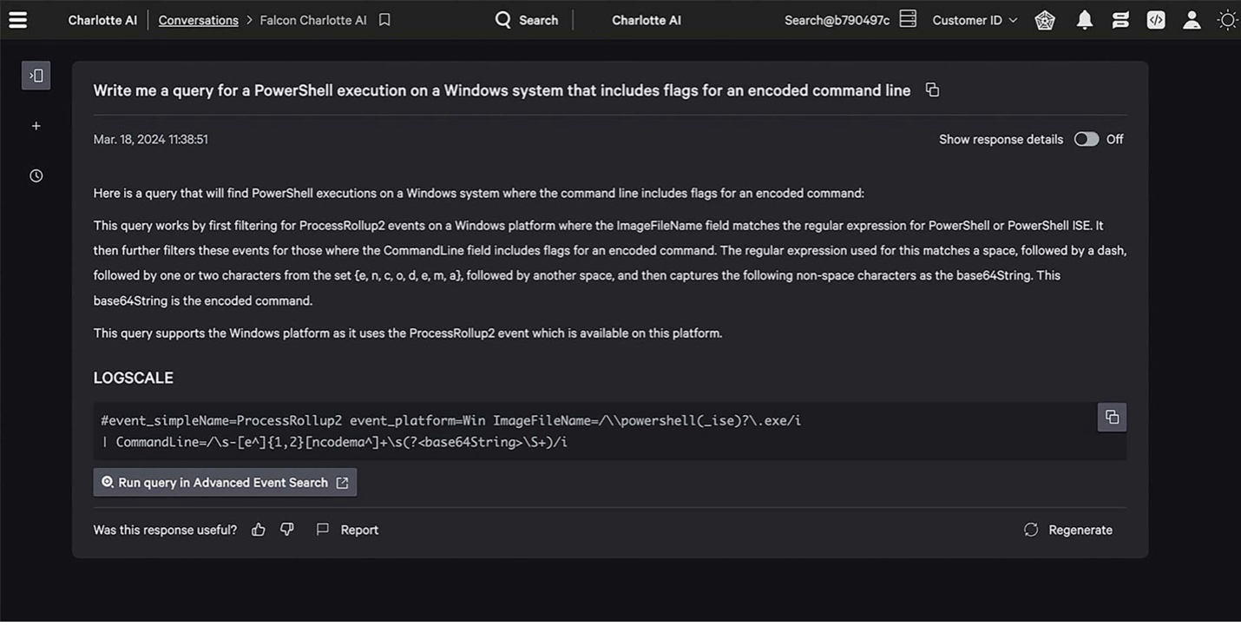Bookmark the Falcon Charlotte AI conversation
This screenshot has height=626, width=1241.
point(384,20)
